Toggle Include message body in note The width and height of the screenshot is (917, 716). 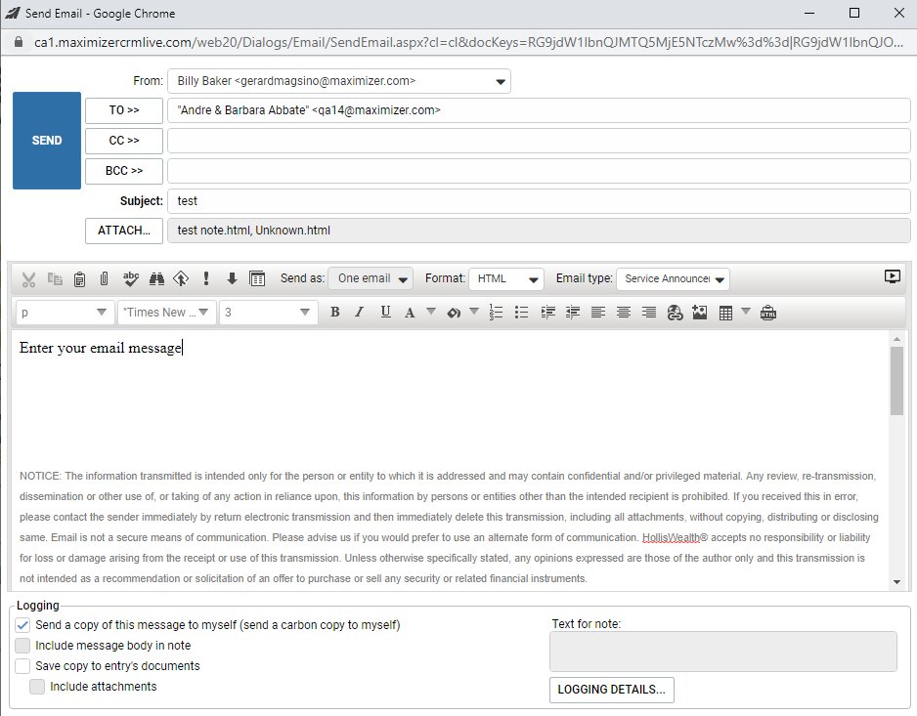pos(22,646)
